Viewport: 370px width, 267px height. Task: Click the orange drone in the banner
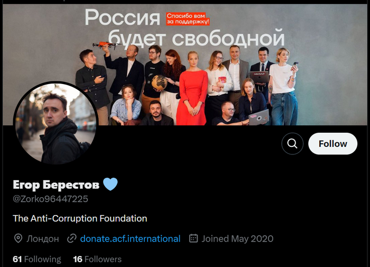(106, 45)
